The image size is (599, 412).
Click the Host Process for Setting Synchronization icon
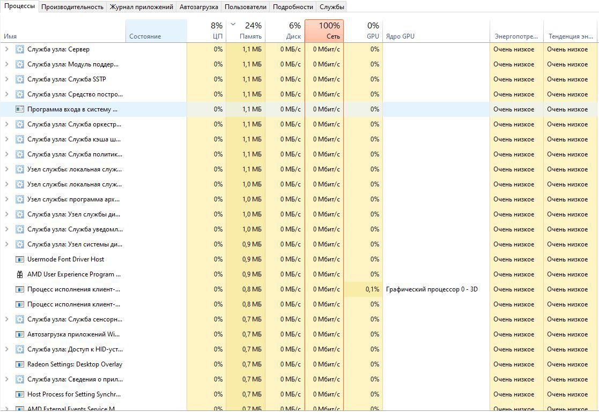[20, 394]
